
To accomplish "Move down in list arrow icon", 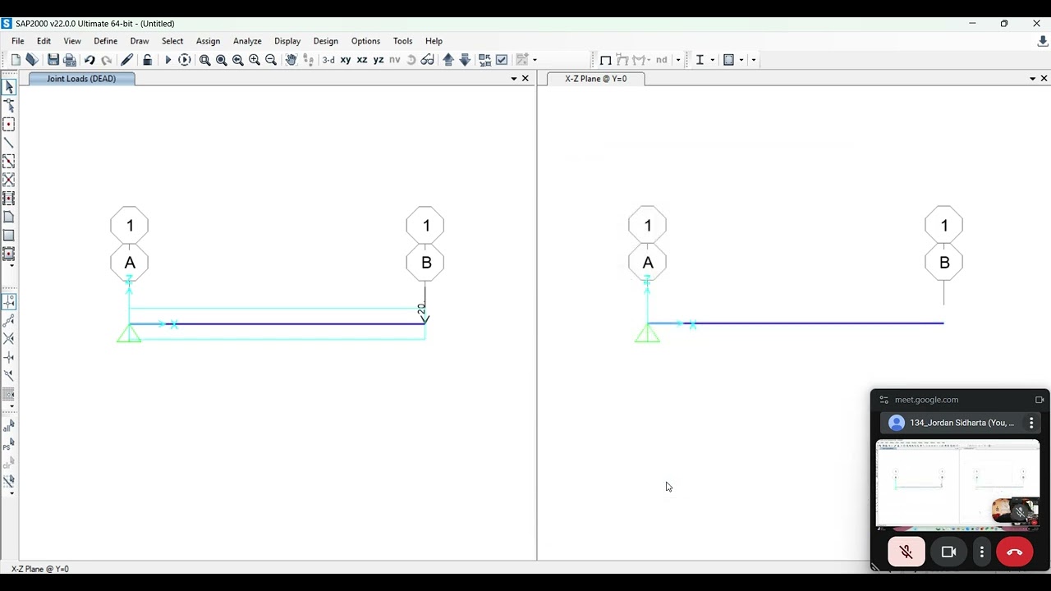I will tap(465, 60).
